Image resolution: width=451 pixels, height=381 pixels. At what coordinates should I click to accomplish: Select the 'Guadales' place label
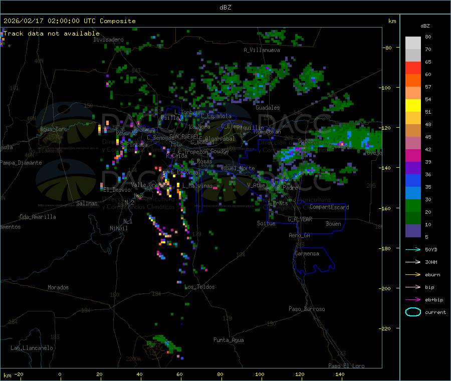tap(268, 108)
